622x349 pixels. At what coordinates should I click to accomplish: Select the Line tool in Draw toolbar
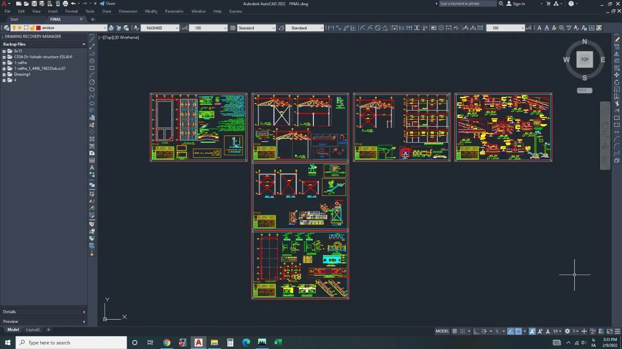pyautogui.click(x=92, y=39)
